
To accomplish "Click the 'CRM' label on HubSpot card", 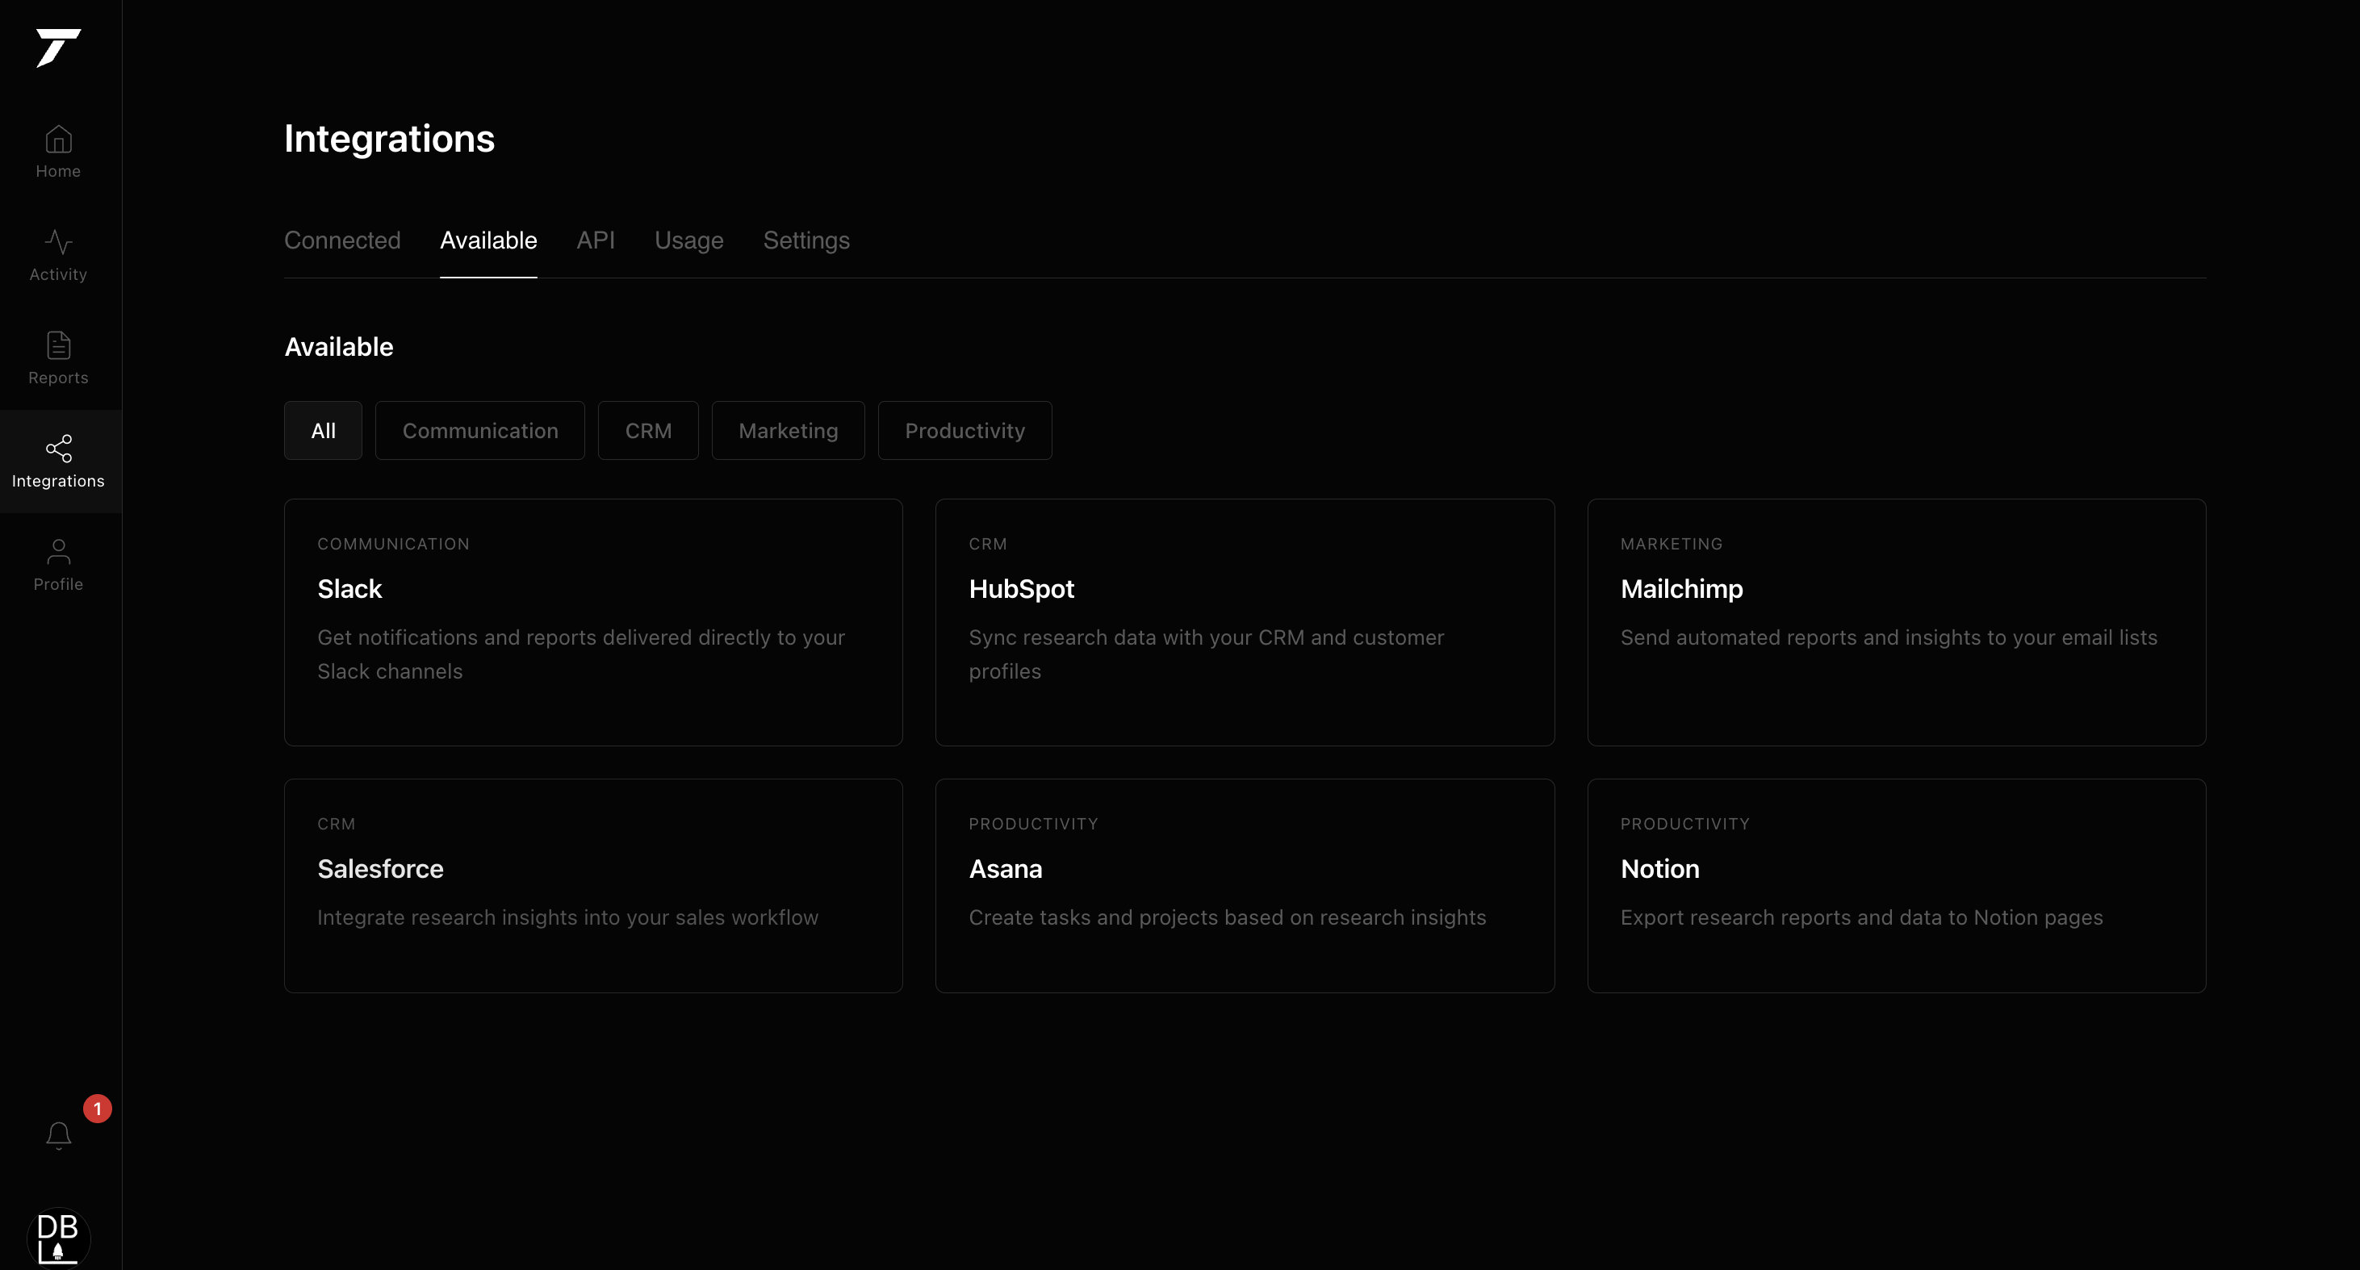I will coord(988,544).
